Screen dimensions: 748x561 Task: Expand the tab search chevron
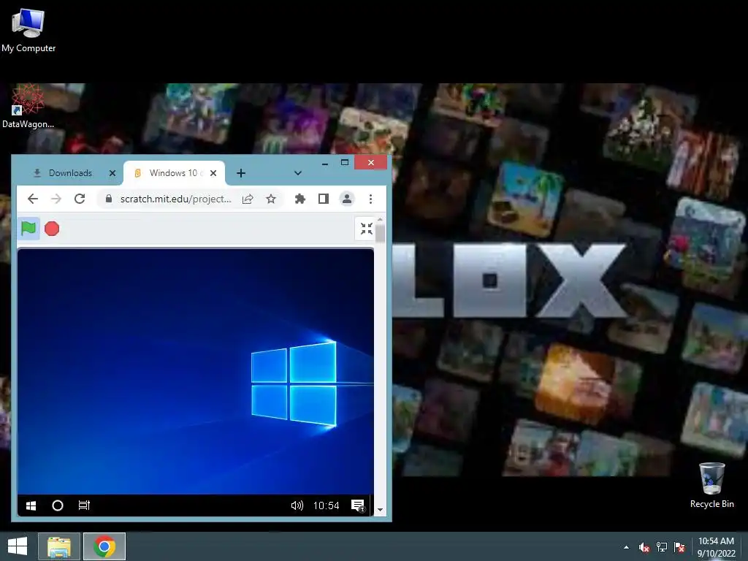point(298,173)
